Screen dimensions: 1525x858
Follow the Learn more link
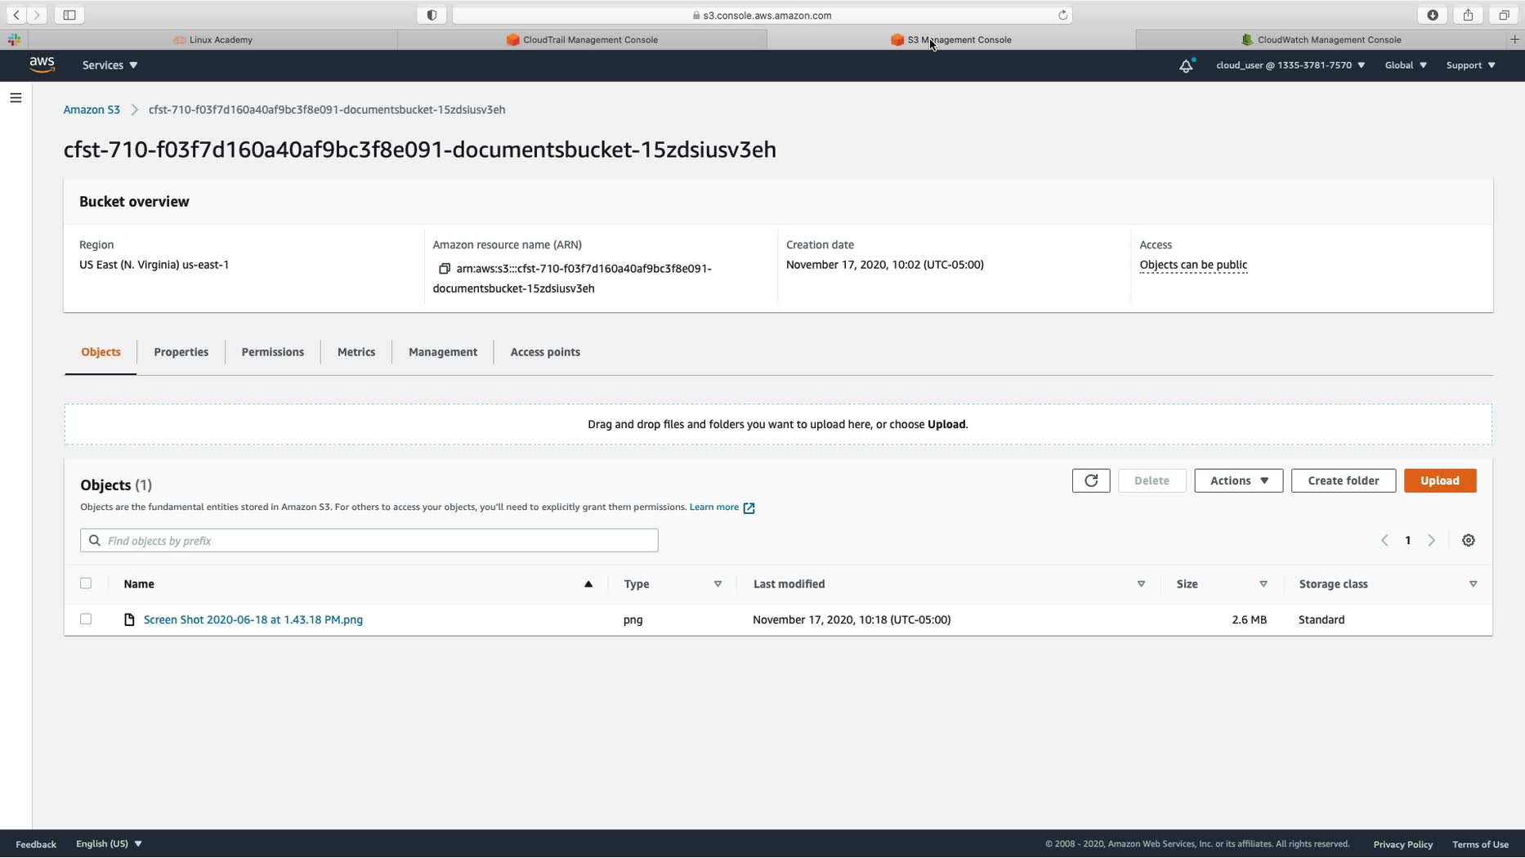pyautogui.click(x=714, y=507)
